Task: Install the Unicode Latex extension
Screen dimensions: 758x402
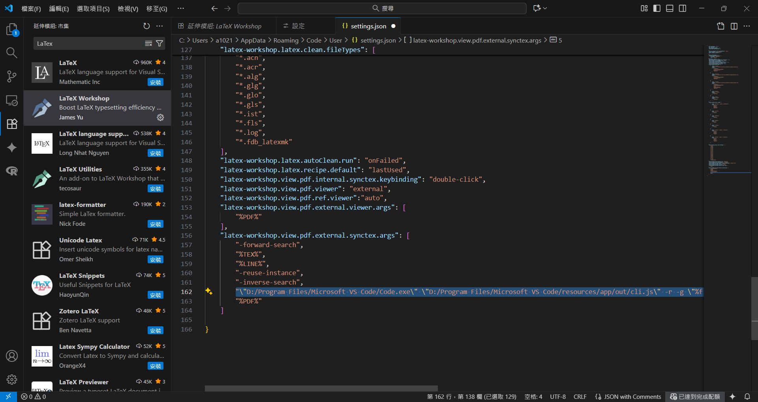Action: [x=156, y=260]
